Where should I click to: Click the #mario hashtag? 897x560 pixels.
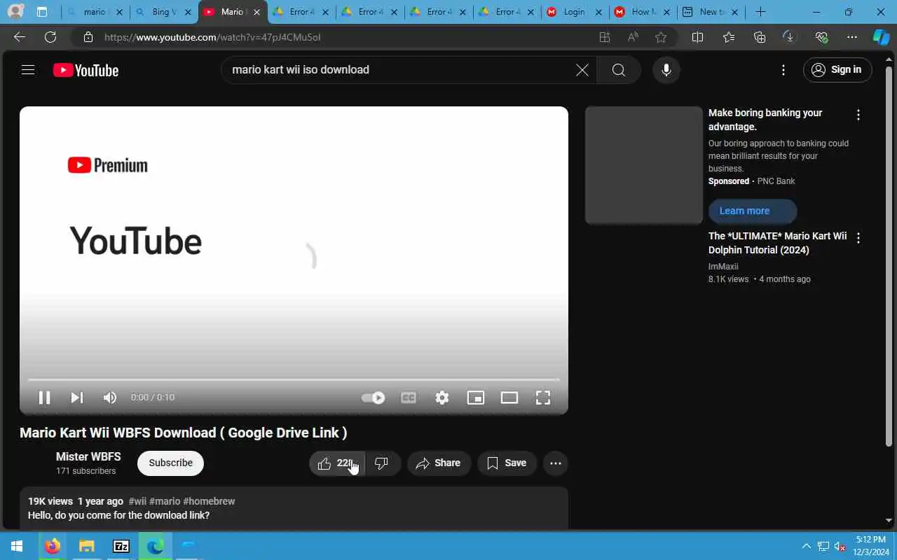[x=165, y=501]
